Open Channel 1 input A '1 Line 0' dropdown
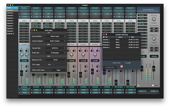170x108 pixels. pyautogui.click(x=25, y=14)
